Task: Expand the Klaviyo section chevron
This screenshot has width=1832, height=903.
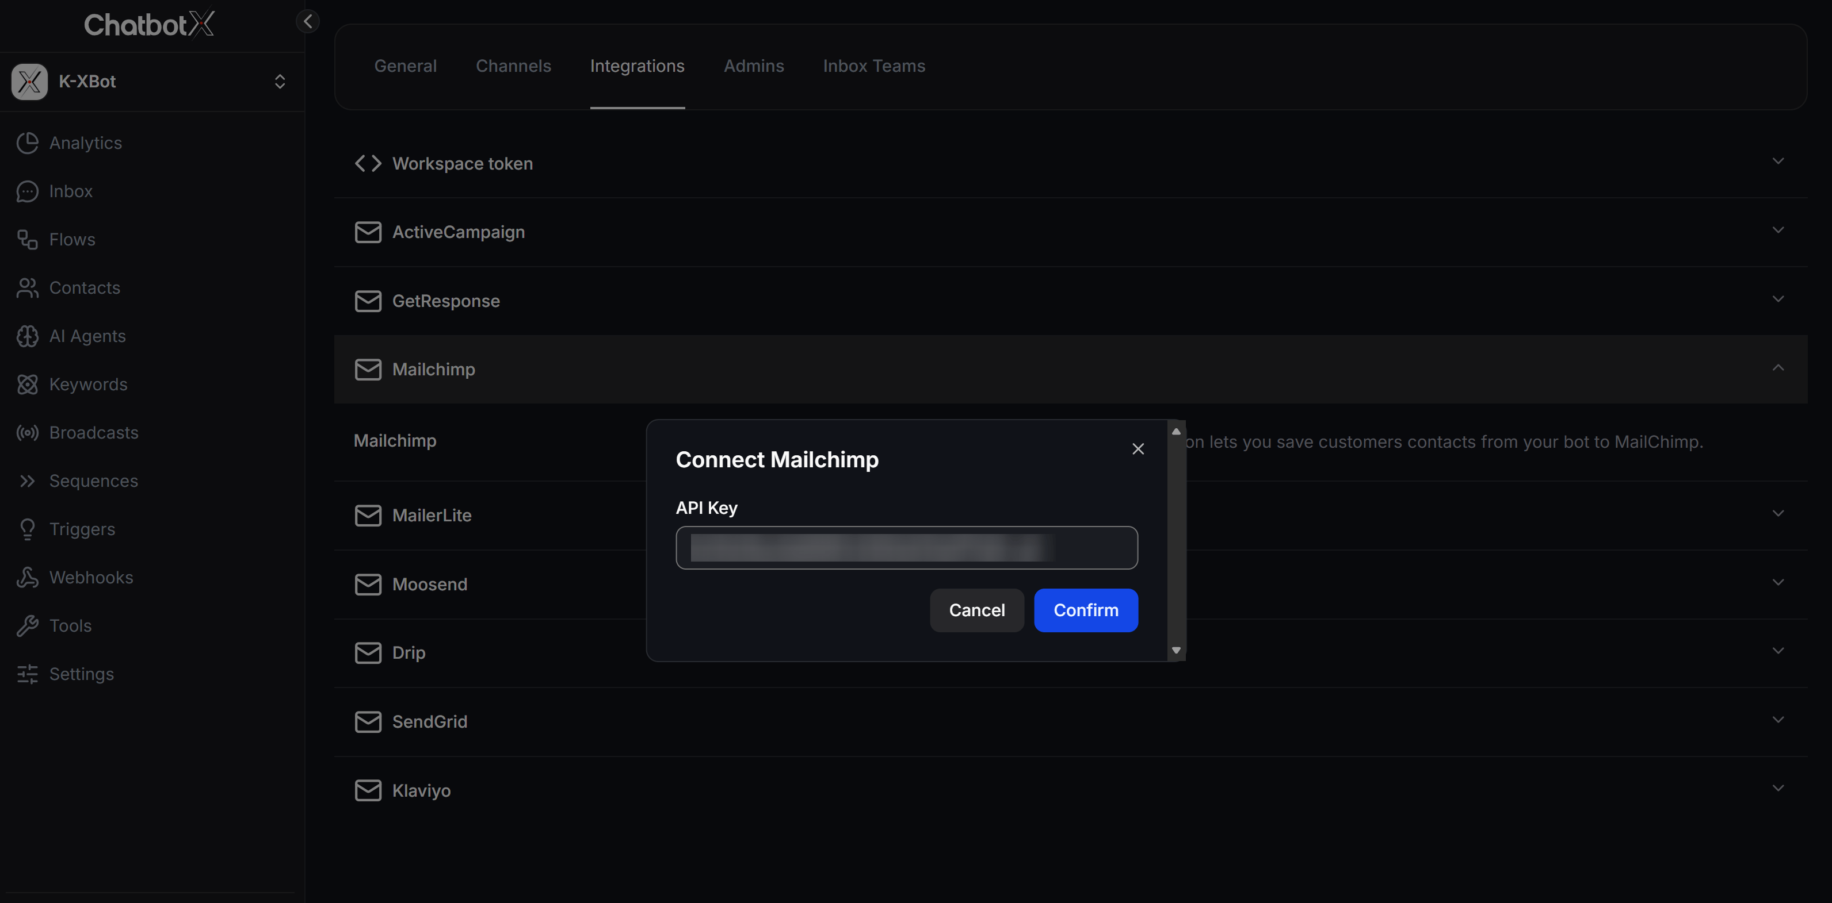Action: pos(1778,789)
